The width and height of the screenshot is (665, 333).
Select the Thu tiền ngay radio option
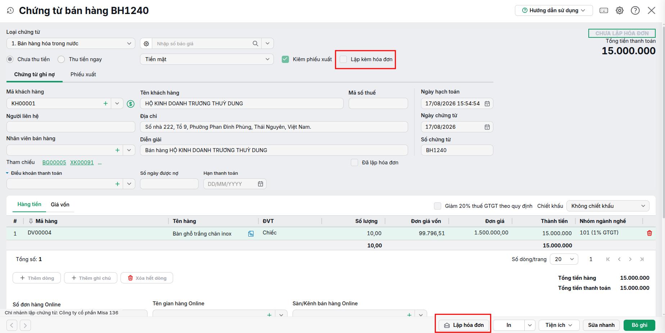click(61, 59)
